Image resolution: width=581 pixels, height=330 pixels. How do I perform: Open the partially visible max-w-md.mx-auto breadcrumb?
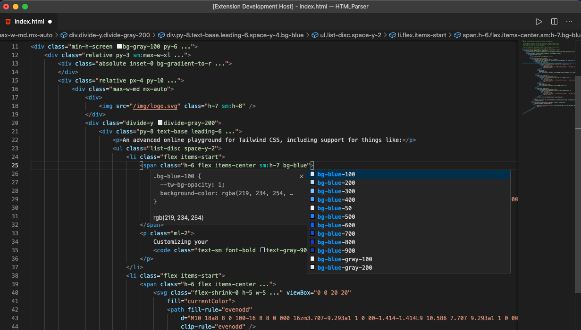26,35
